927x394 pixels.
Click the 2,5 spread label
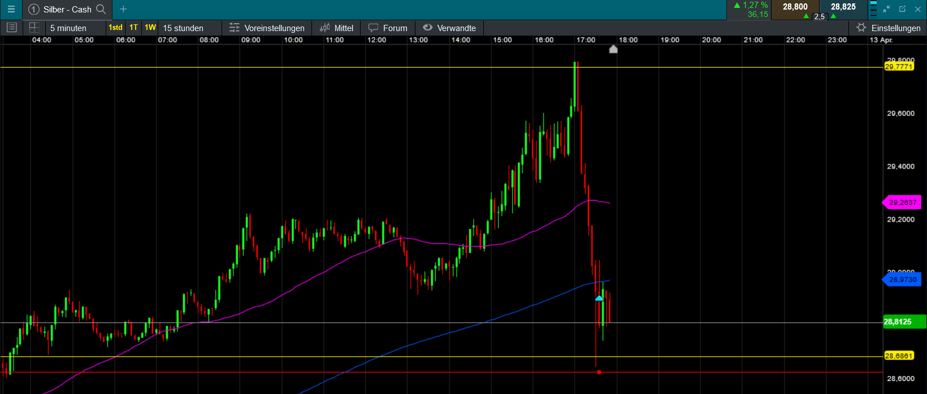[x=819, y=17]
